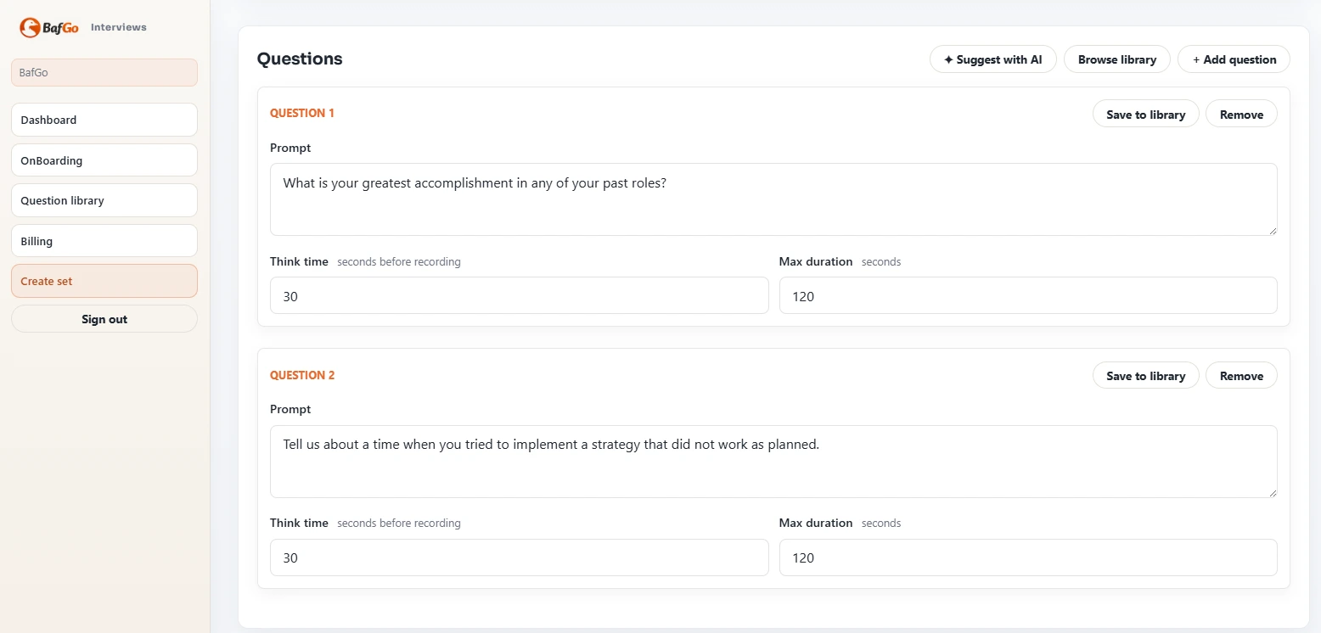Open the Dashboard menu item
The height and width of the screenshot is (633, 1321).
point(104,120)
